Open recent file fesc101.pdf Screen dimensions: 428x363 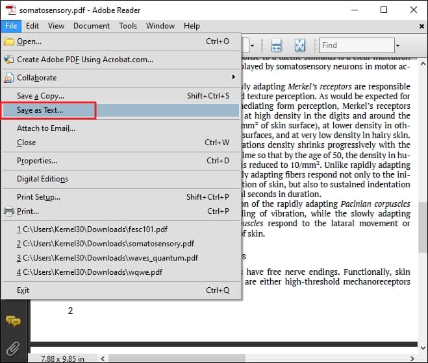[121, 229]
